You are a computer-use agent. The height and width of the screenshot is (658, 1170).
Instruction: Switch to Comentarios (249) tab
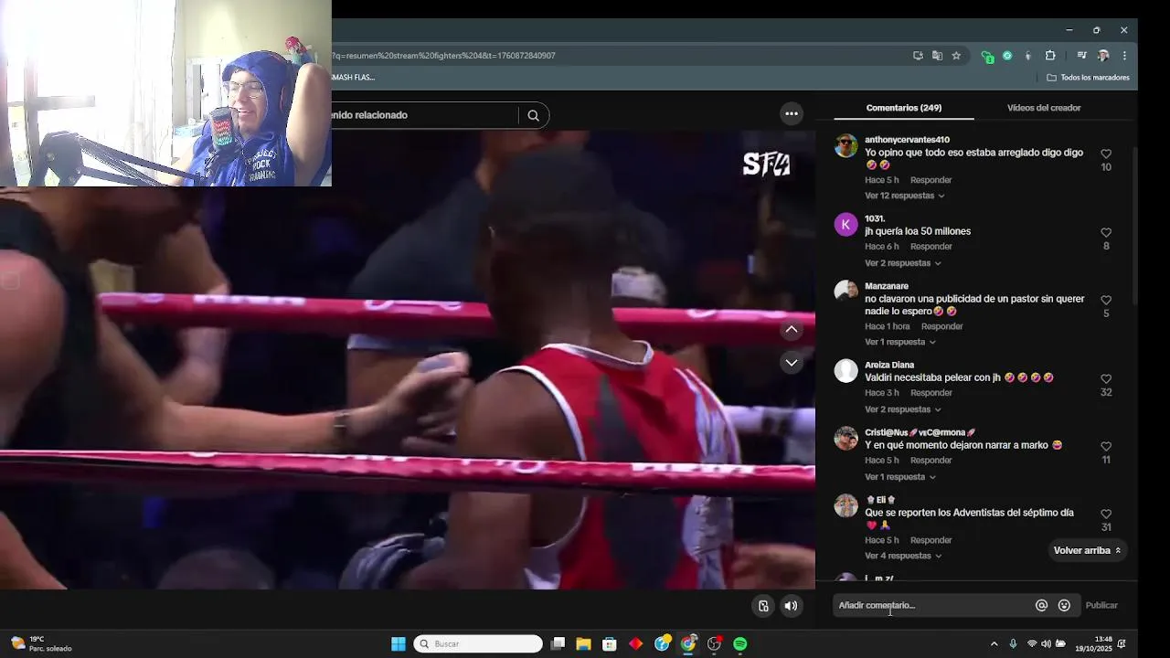[904, 108]
